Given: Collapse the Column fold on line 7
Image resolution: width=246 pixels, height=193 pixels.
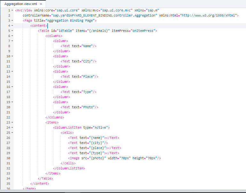Looking at the screenshot, I should pos(12,41).
